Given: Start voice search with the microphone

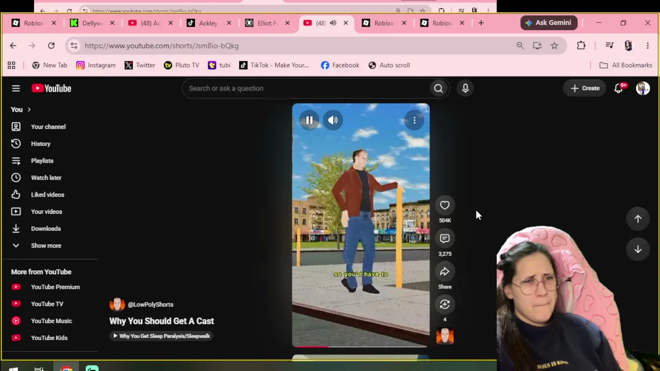Looking at the screenshot, I should (465, 88).
